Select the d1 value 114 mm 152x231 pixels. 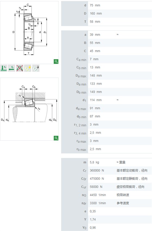(96, 100)
